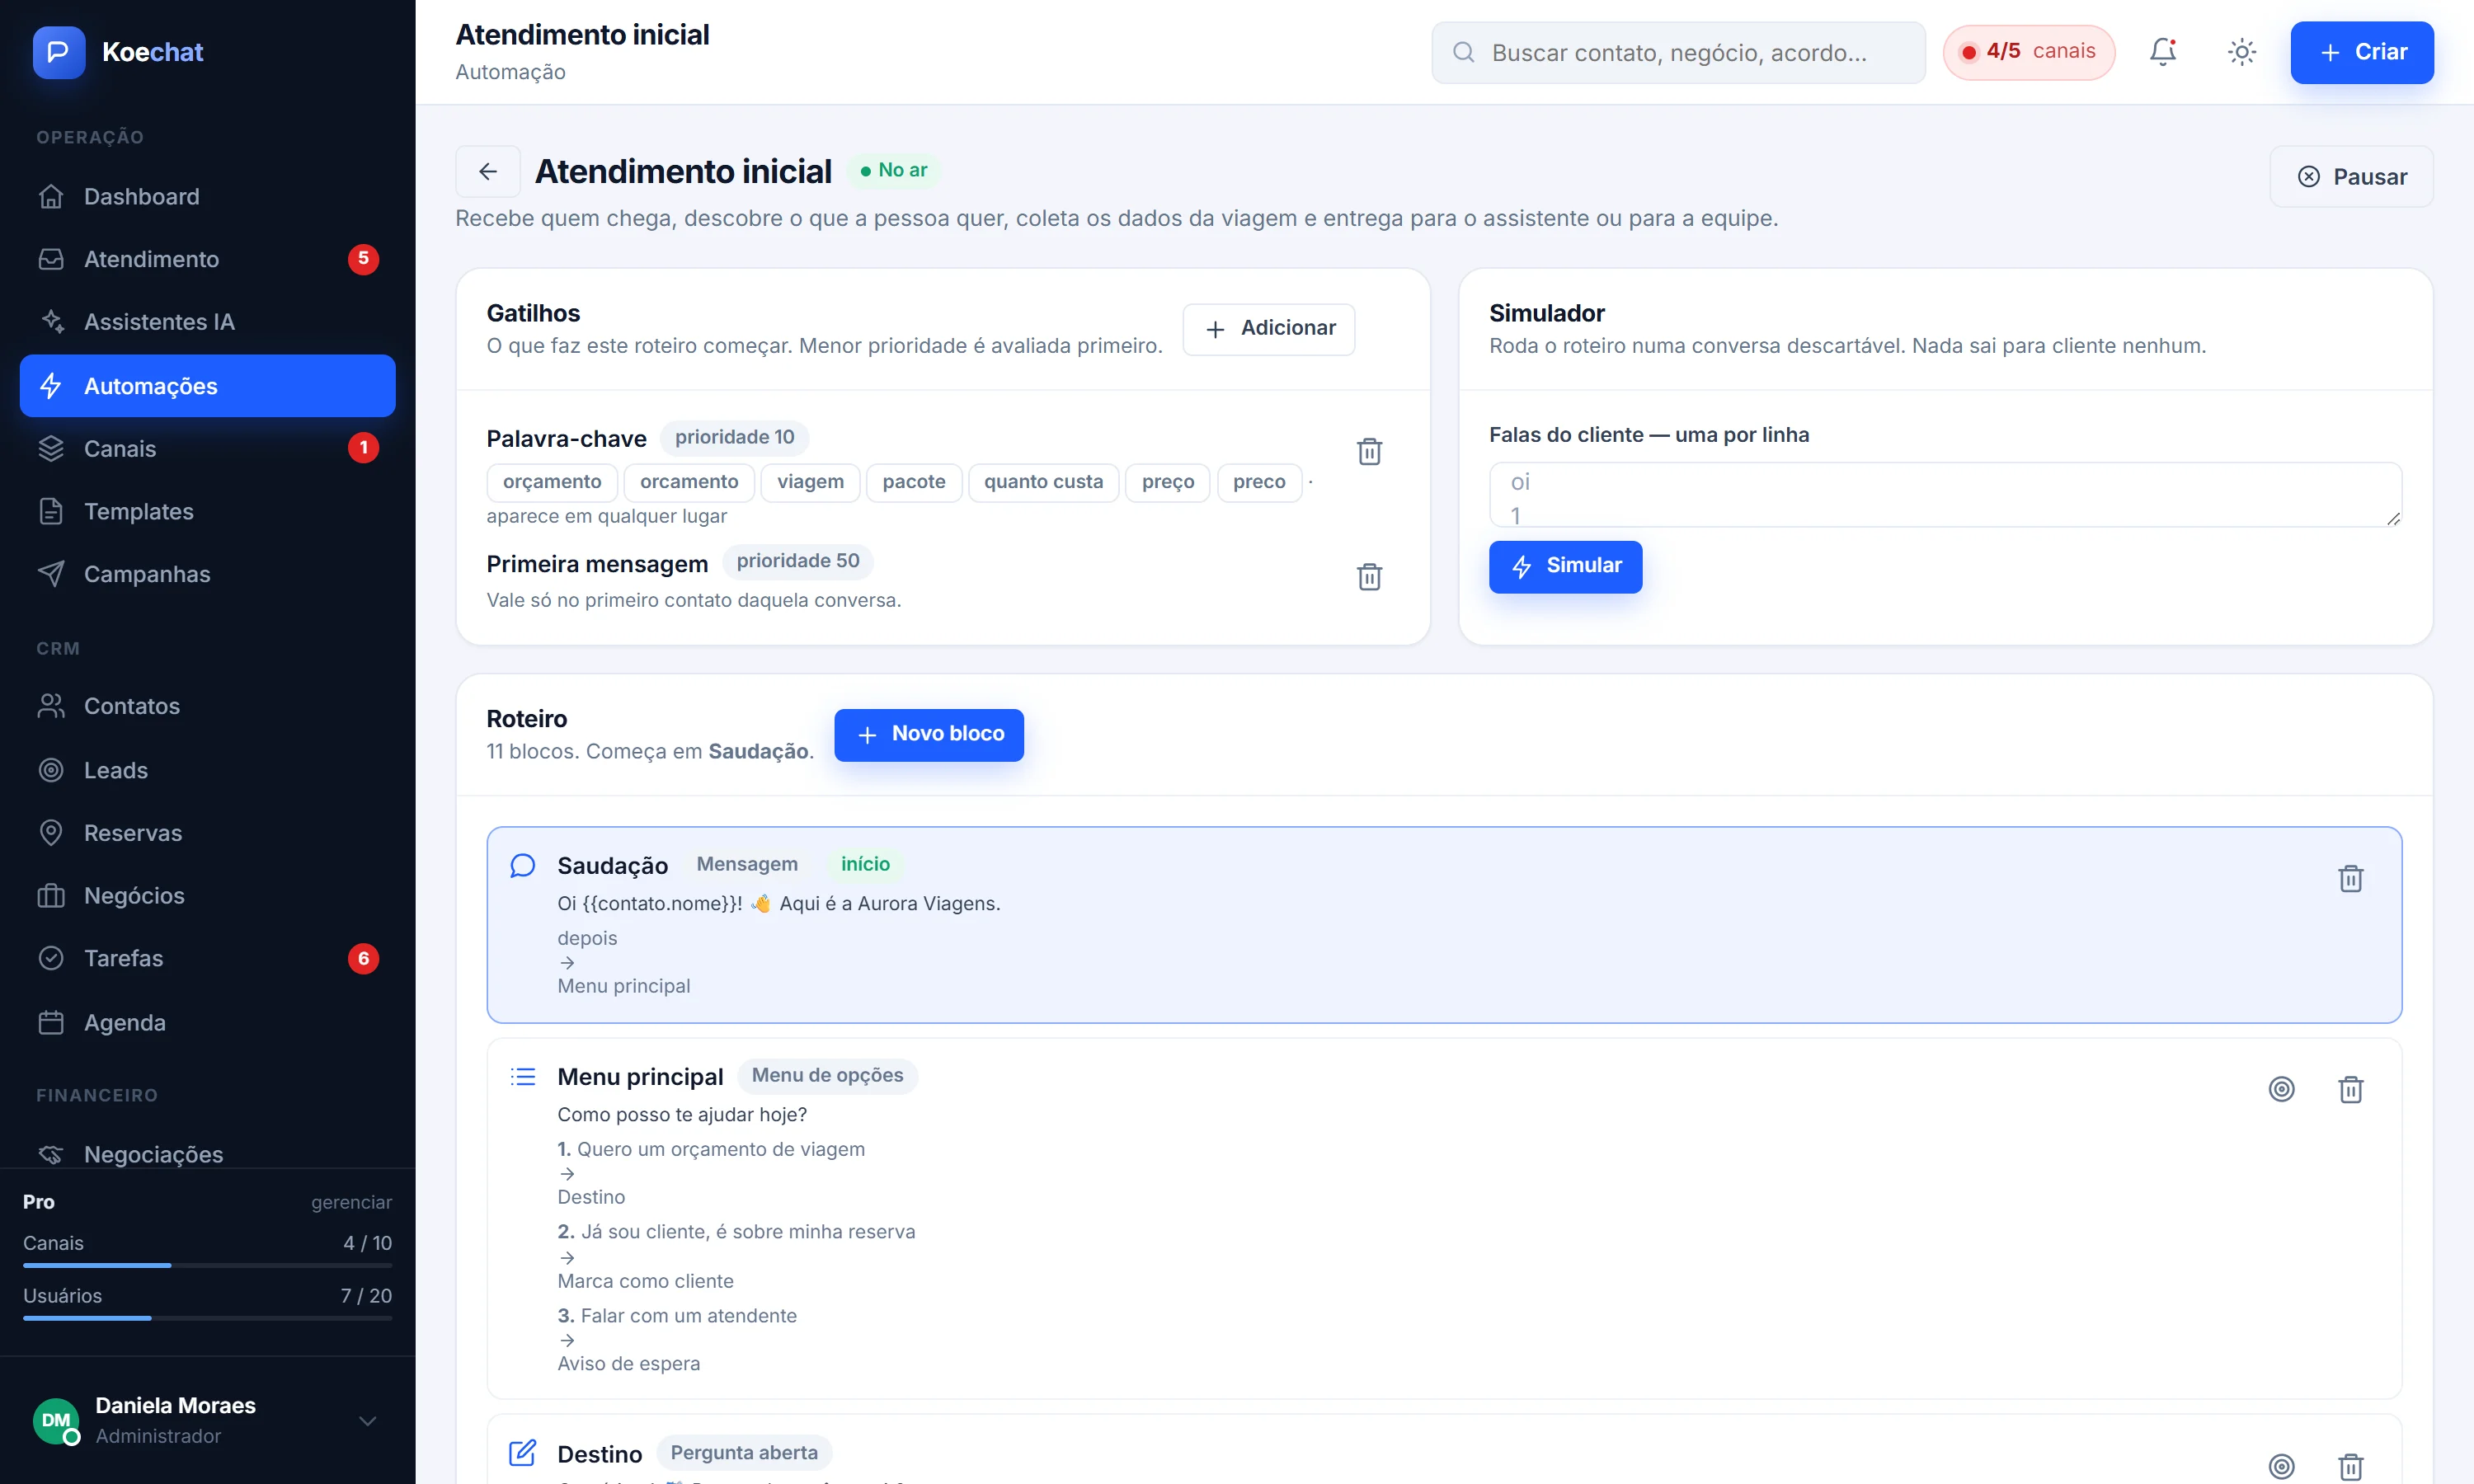Open Atendimento in the sidebar
The width and height of the screenshot is (2474, 1484).
tap(208, 259)
